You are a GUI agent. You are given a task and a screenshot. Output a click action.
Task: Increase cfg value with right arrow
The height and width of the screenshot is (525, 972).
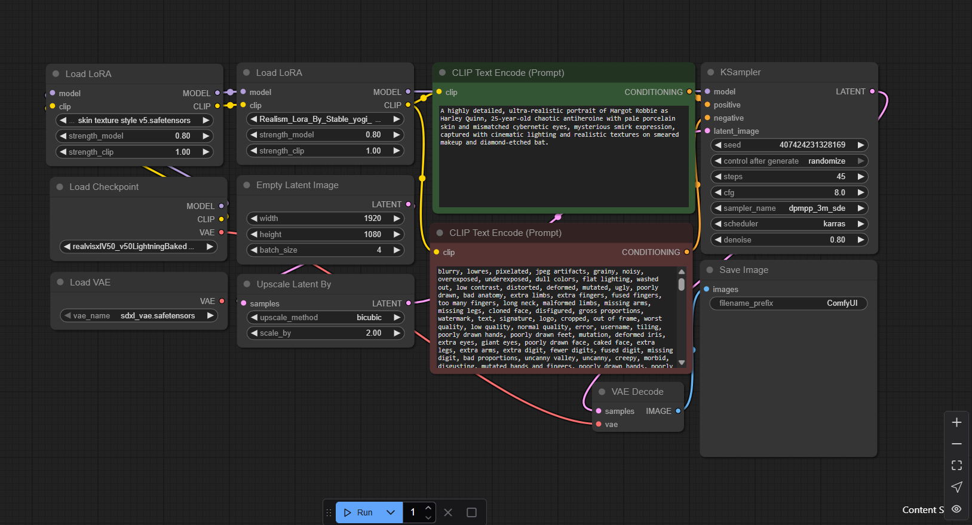point(861,192)
